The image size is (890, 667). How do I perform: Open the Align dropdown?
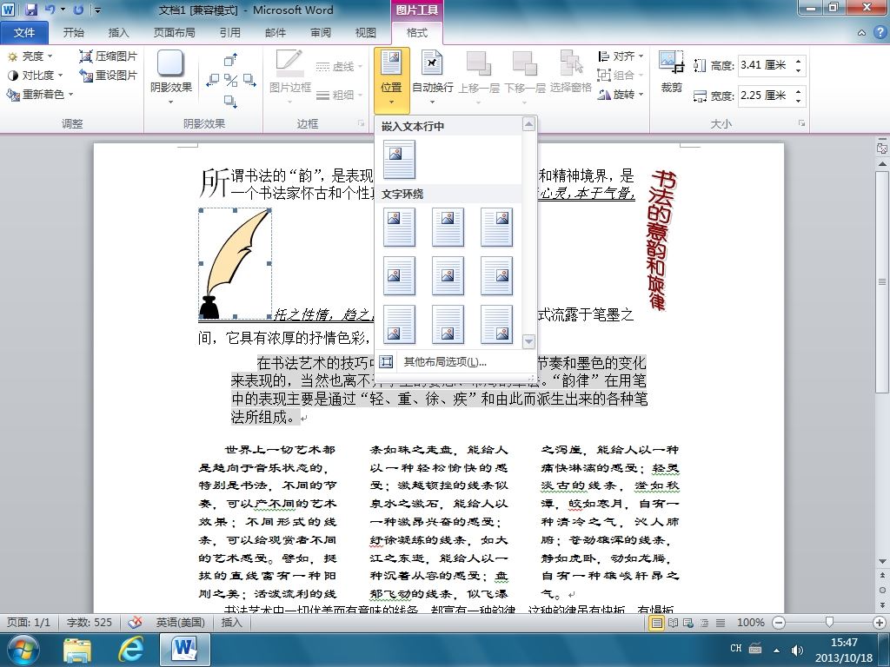(x=621, y=56)
